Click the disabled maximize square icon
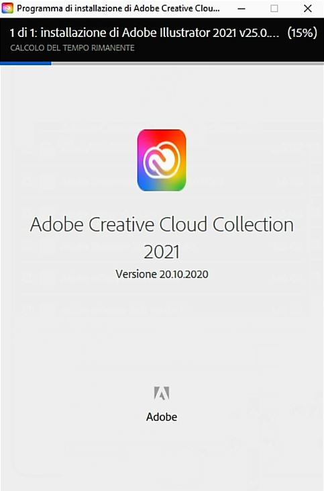 pyautogui.click(x=274, y=9)
